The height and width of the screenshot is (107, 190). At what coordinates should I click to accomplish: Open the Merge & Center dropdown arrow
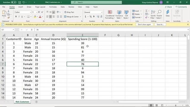pos(80,17)
